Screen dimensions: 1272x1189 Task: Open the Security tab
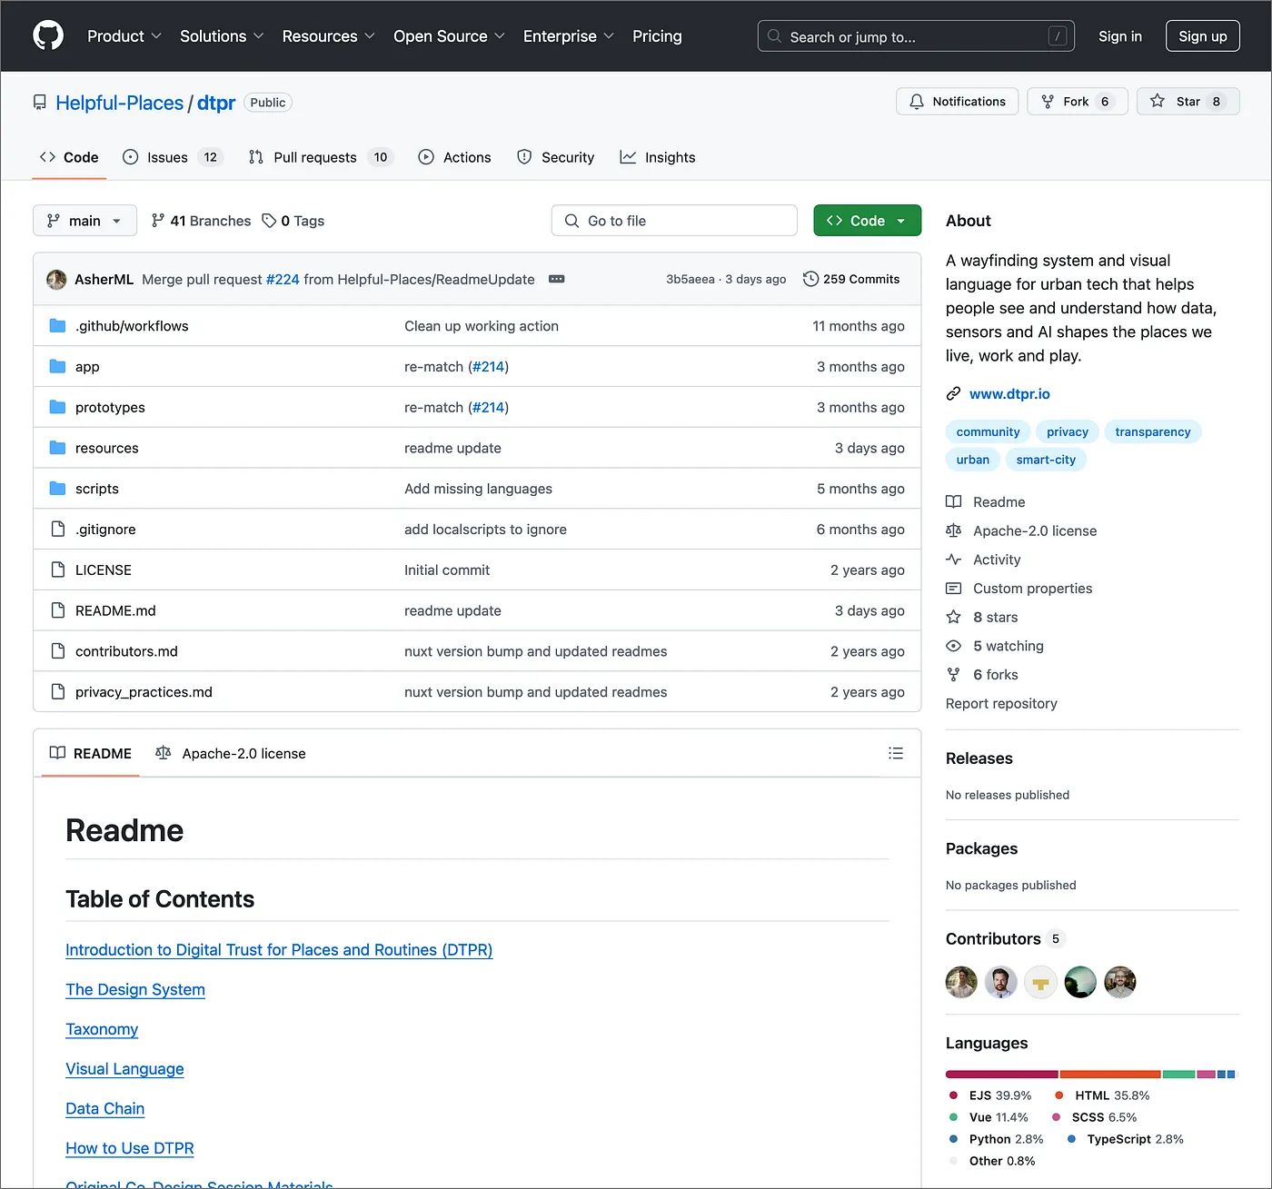555,157
